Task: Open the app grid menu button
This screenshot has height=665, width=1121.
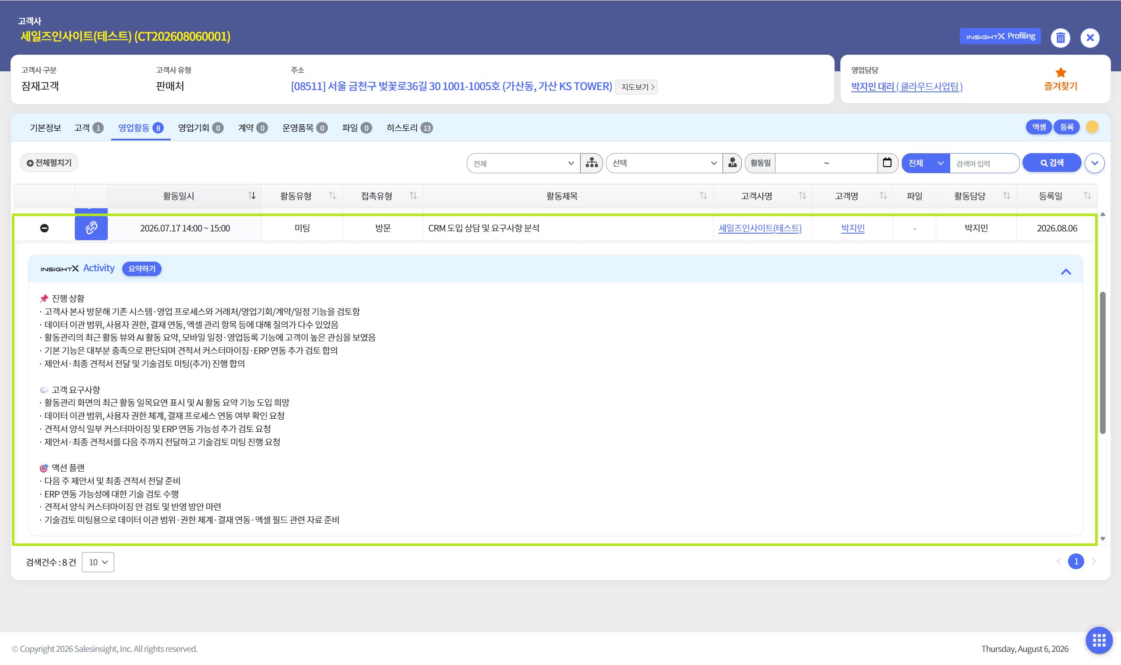Action: pos(1099,640)
